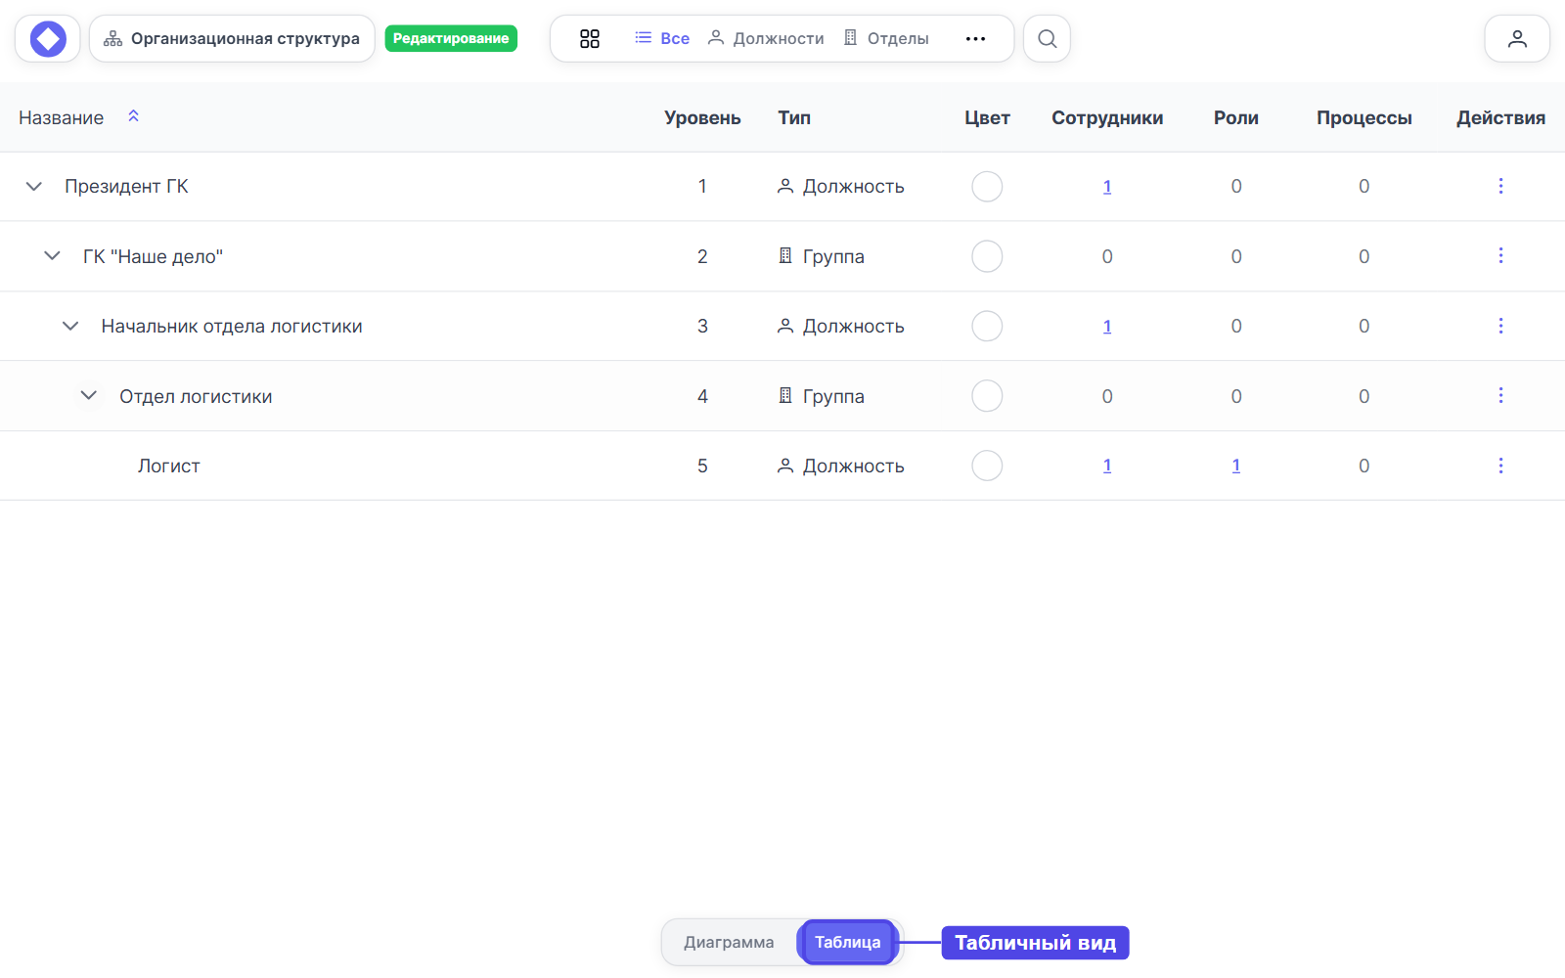
Task: Open the grid view icon
Action: 590,39
